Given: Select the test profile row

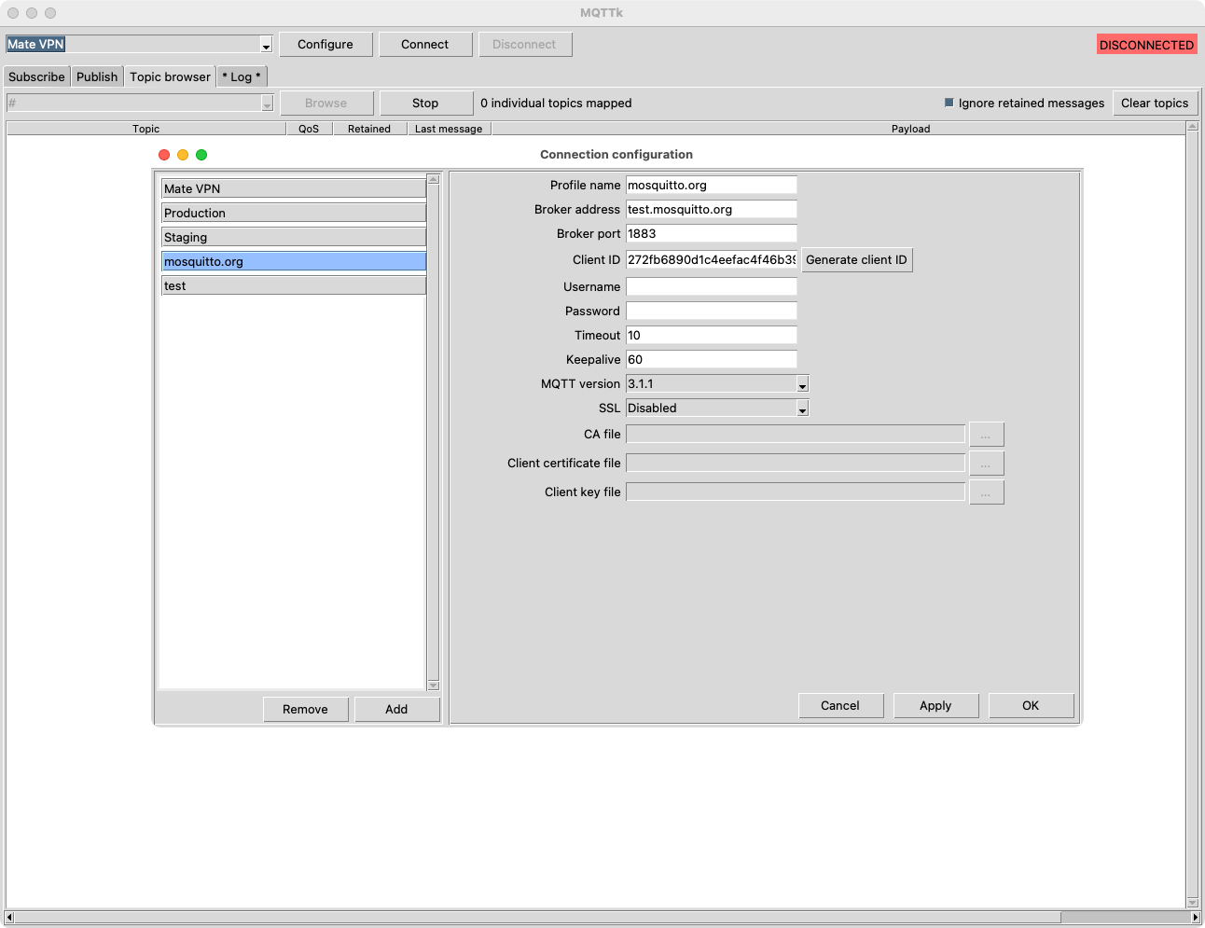Looking at the screenshot, I should 294,285.
